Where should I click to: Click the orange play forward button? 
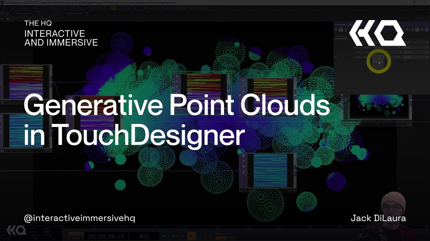192,236
